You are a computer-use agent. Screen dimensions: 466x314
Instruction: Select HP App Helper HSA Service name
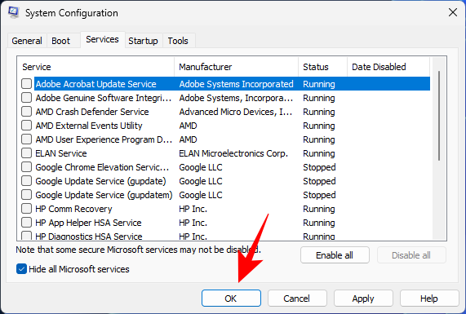(x=88, y=223)
